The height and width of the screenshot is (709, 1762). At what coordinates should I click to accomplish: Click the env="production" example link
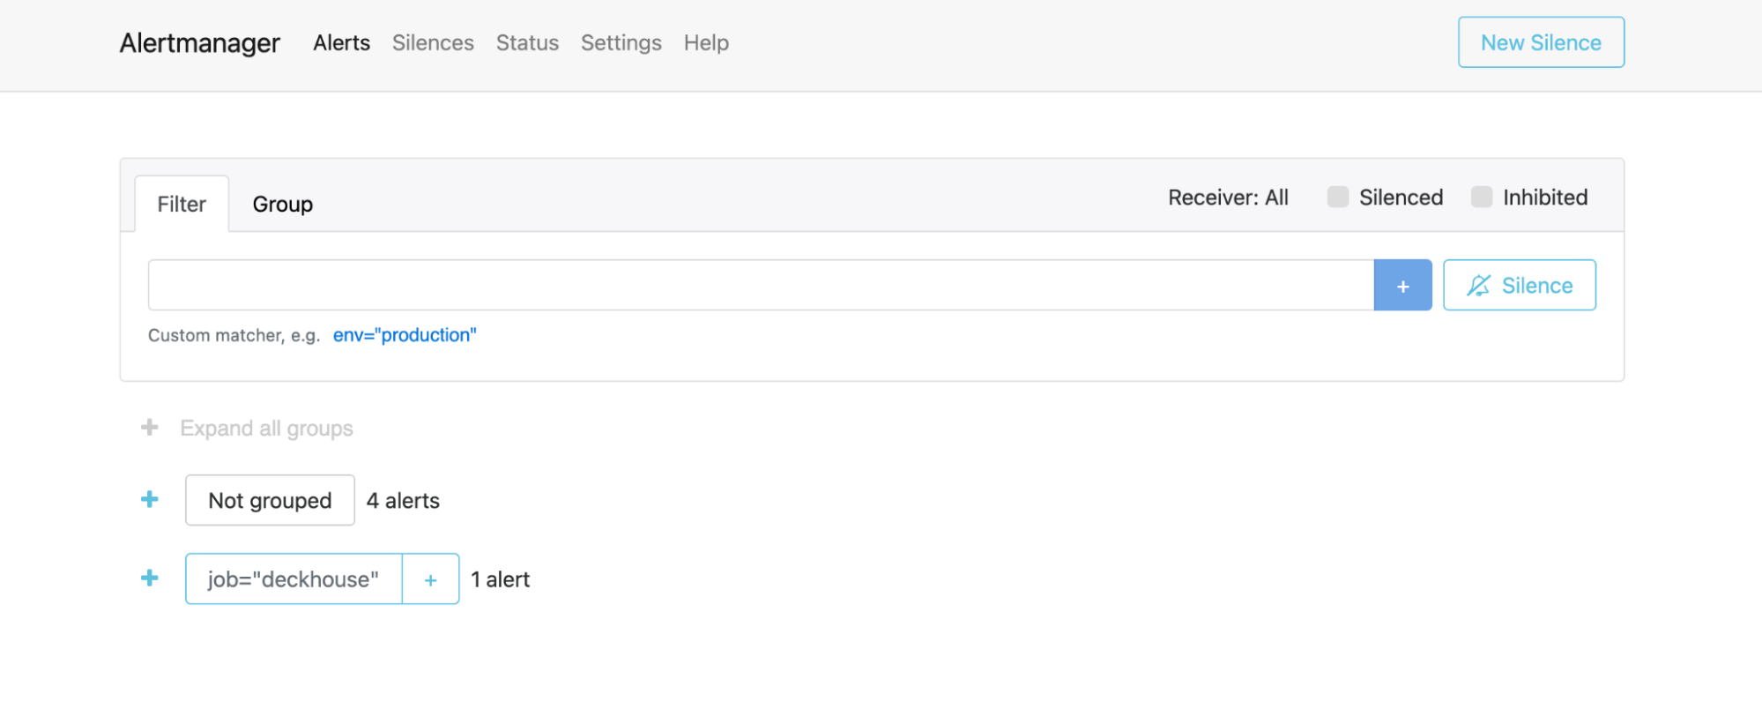click(x=404, y=335)
